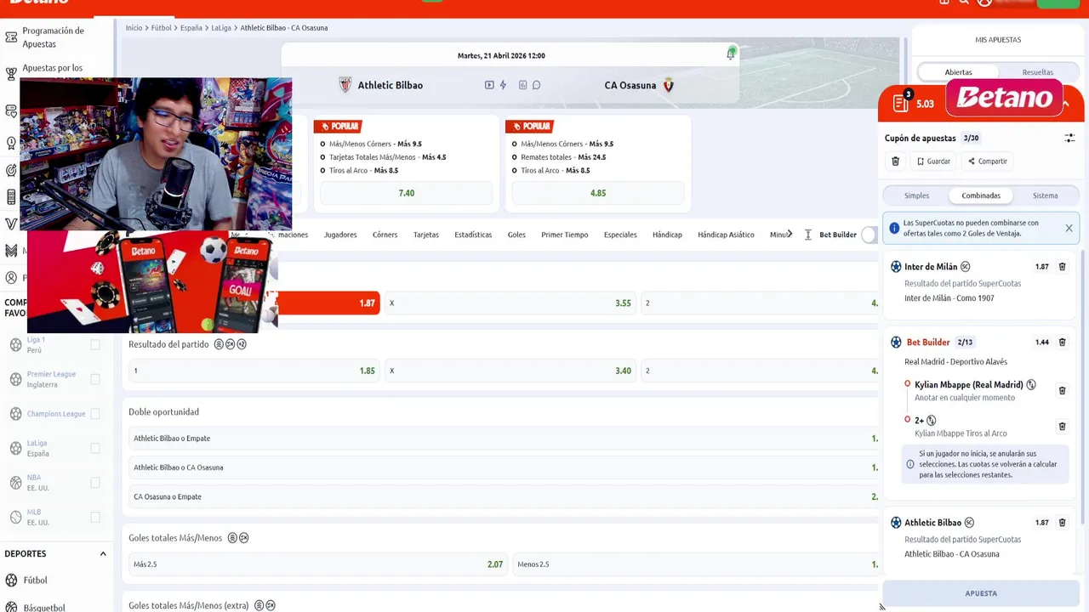This screenshot has height=612, width=1089.
Task: Remove Kylian Mbappe anytime scorer leg
Action: pyautogui.click(x=1062, y=390)
